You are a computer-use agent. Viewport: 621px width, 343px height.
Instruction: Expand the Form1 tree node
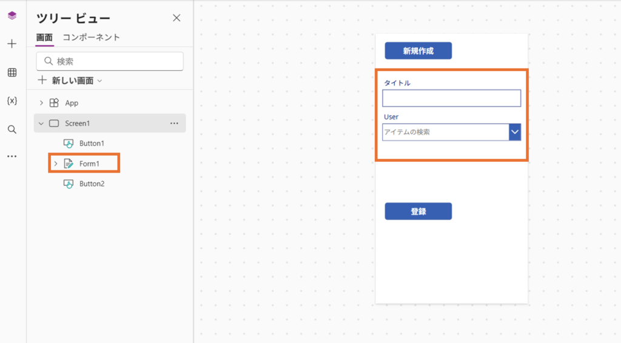coord(56,164)
